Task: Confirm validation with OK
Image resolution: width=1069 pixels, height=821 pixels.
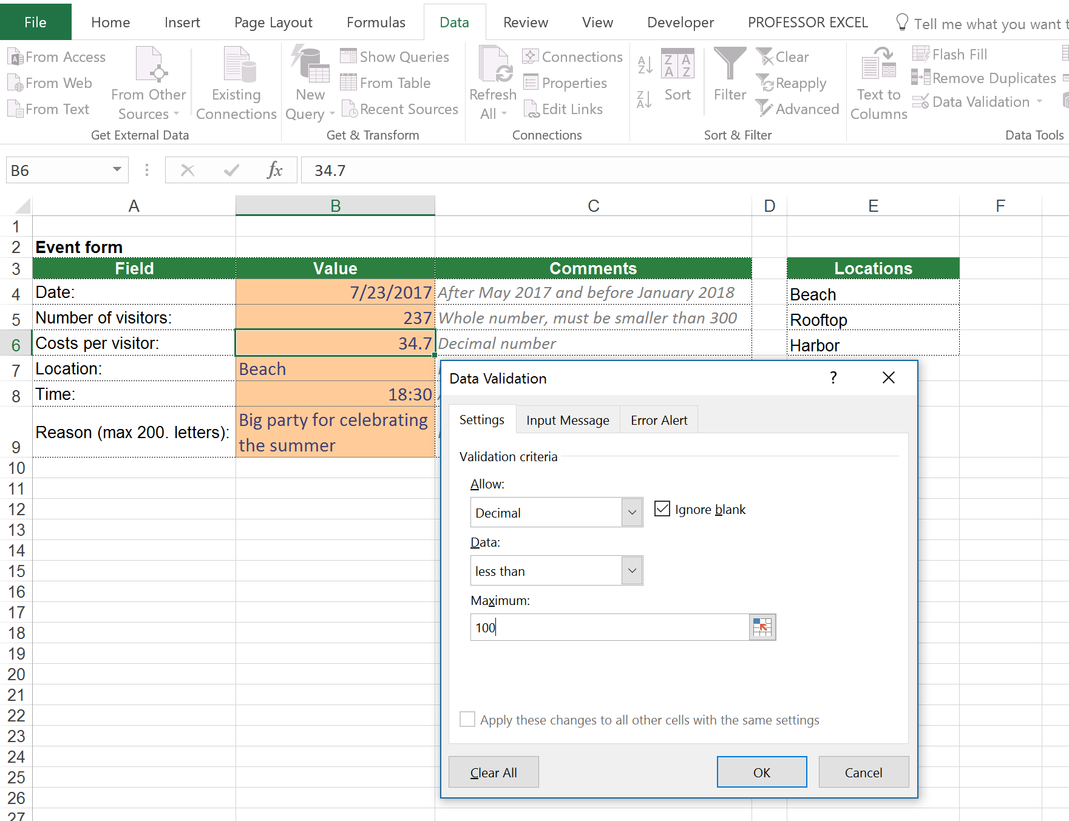Action: (x=761, y=772)
